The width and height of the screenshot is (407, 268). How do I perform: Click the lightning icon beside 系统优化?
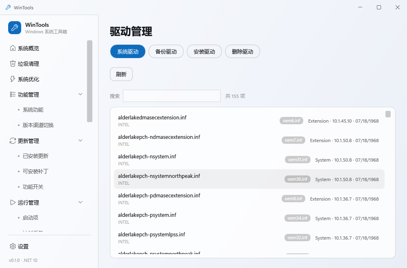[13, 79]
